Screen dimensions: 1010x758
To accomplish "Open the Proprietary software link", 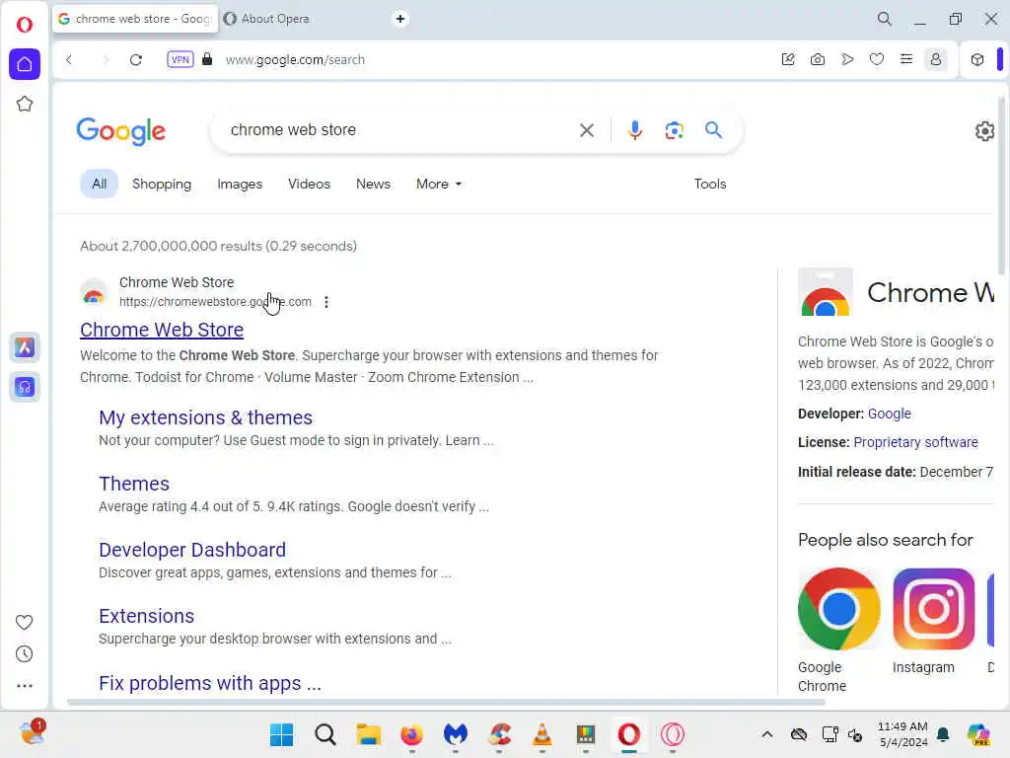I will click(915, 442).
